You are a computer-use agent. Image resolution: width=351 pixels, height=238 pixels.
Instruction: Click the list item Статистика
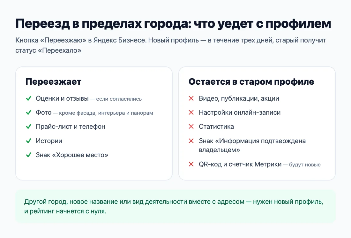[216, 127]
